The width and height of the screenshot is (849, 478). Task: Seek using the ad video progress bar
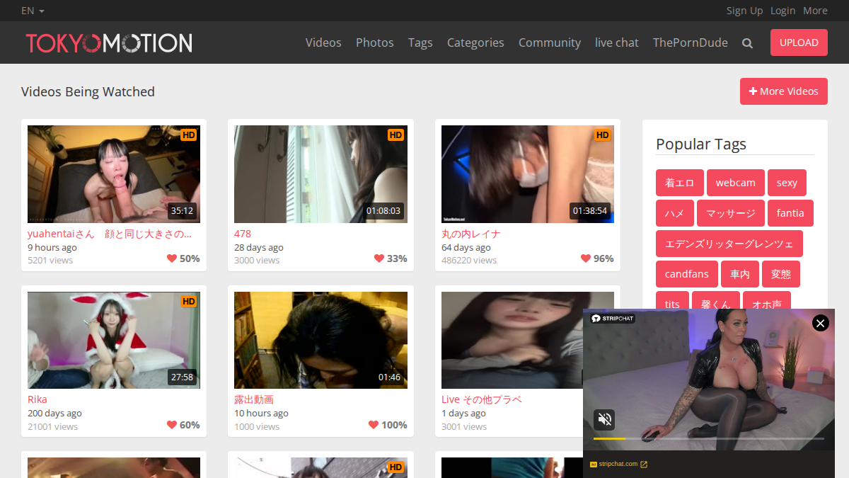coord(708,439)
